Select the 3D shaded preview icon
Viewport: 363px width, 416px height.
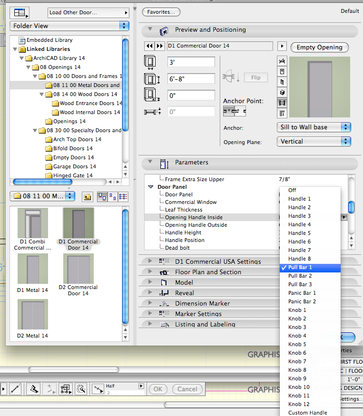[282, 92]
